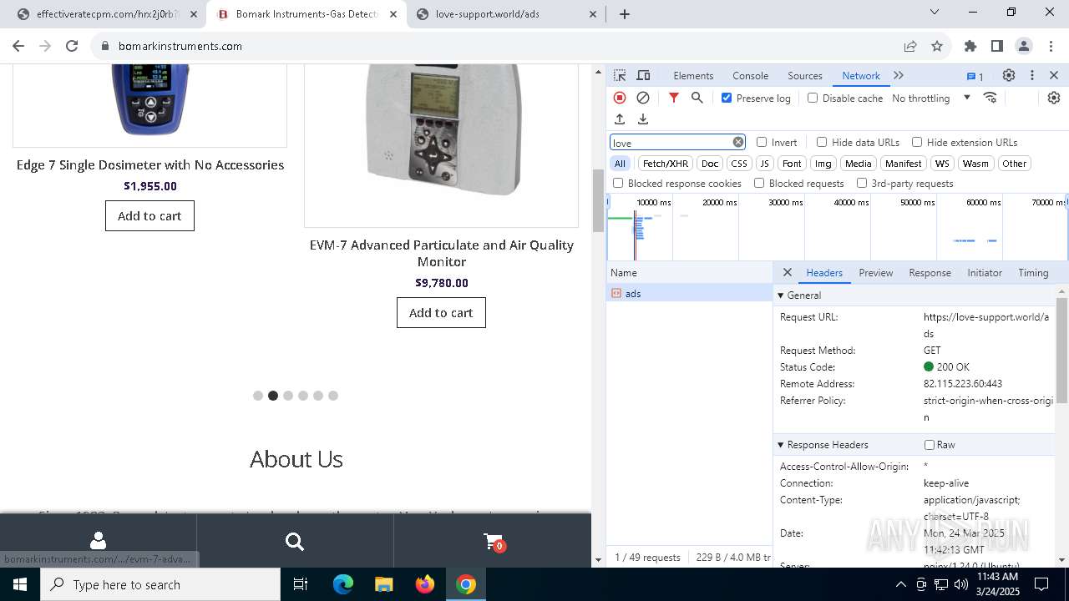Viewport: 1069px width, 601px height.
Task: Add EVM-7 Monitor to cart
Action: pos(441,312)
